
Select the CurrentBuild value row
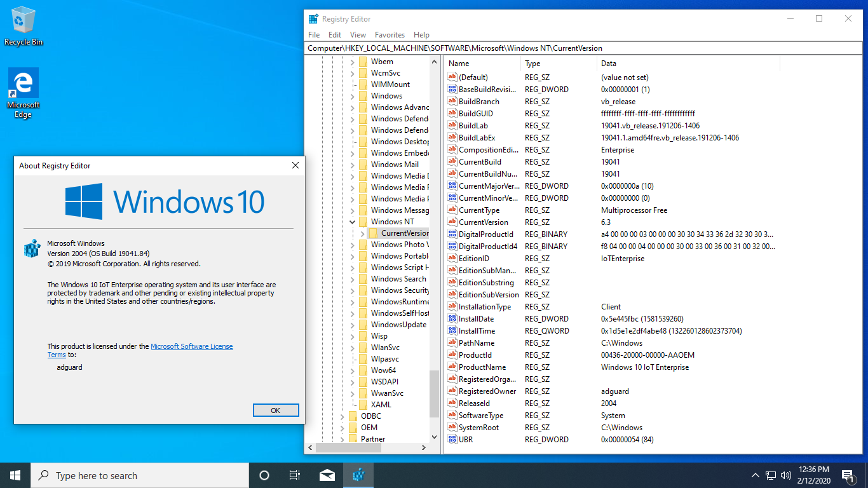(611, 162)
